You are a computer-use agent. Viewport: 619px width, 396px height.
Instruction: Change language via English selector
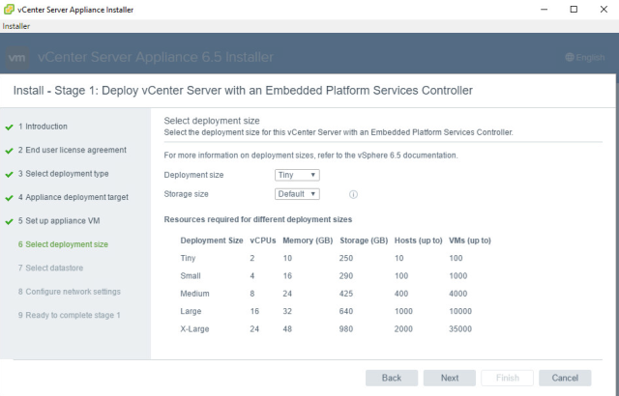click(x=585, y=58)
